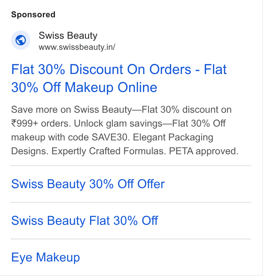The width and height of the screenshot is (263, 276).
Task: Click the divider above the 30% Off Offer sitelink
Action: 131,166
